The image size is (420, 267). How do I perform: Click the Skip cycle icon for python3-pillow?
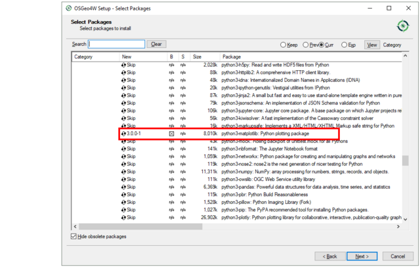pyautogui.click(x=123, y=203)
